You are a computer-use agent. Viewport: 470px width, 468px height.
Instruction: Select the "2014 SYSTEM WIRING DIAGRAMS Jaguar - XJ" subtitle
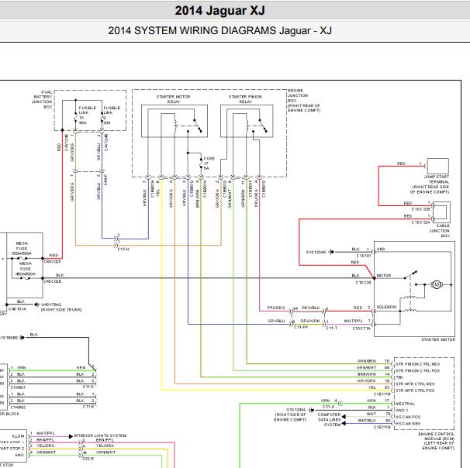click(219, 30)
